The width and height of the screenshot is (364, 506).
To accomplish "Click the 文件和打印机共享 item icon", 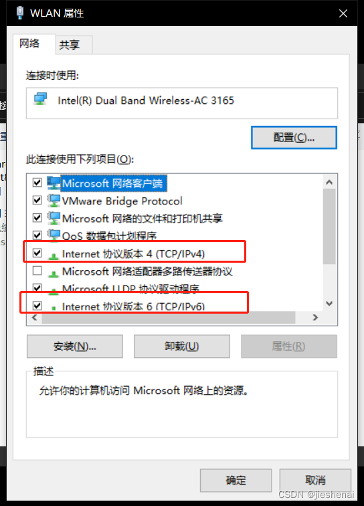I will pyautogui.click(x=54, y=218).
